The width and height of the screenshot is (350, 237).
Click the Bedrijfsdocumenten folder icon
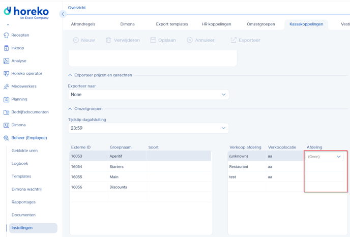click(6, 112)
